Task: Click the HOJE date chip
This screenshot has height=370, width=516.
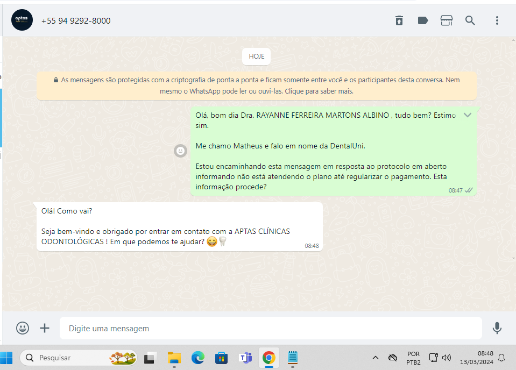Action: (x=256, y=56)
